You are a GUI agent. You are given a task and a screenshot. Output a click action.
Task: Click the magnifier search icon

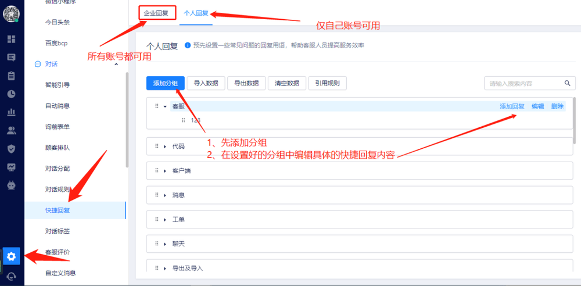point(568,83)
